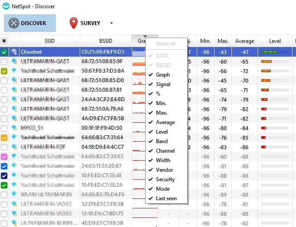Click the Wi-Fi icon in the Cloudnet row
The image size is (296, 227).
point(14,51)
